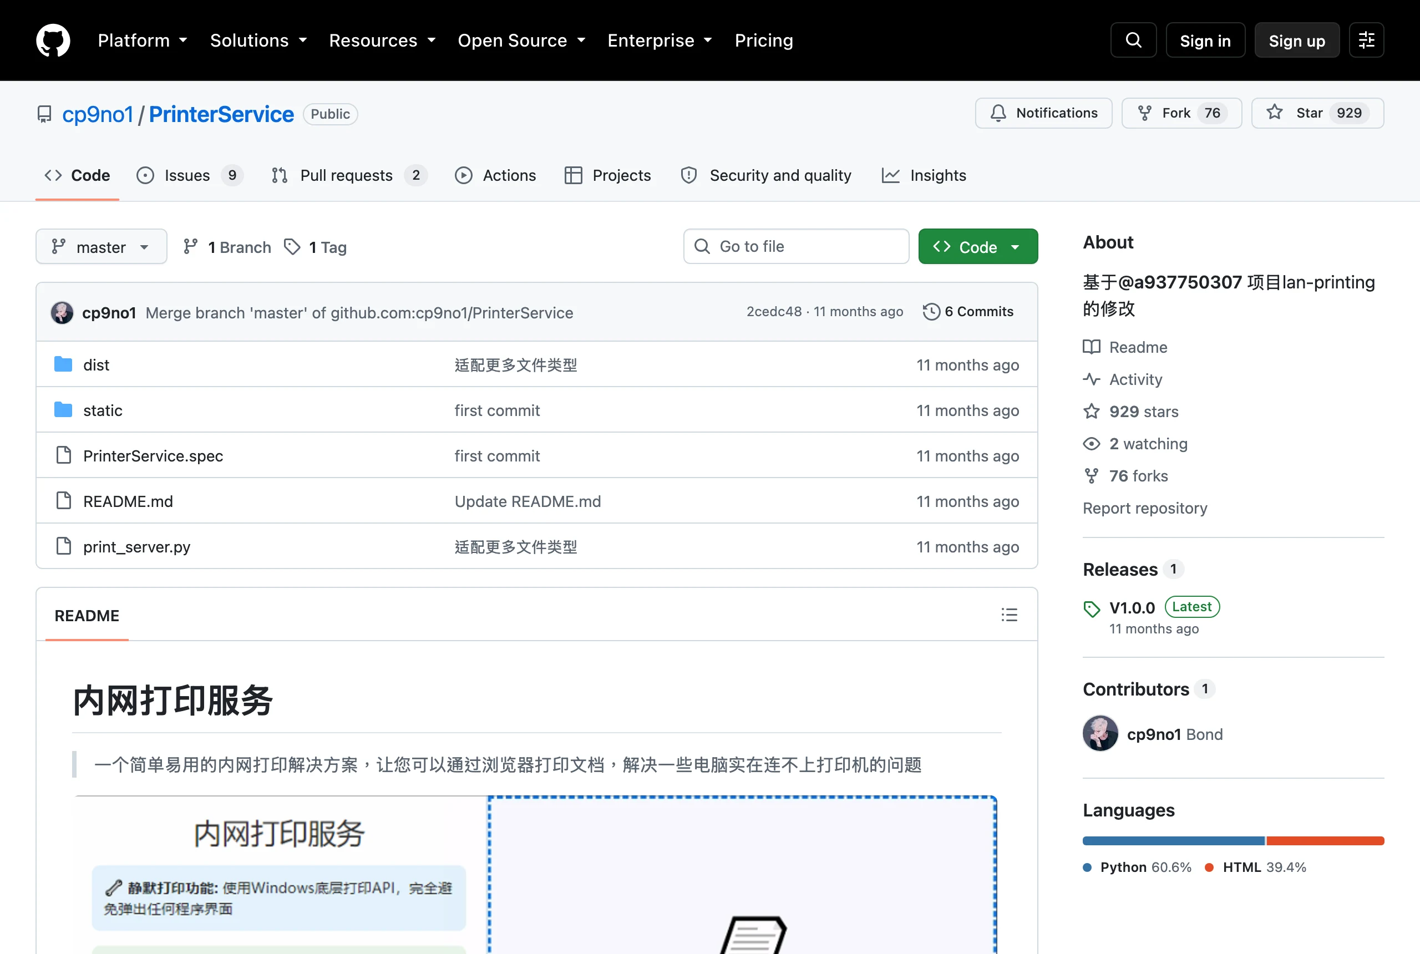This screenshot has height=954, width=1420.
Task: Open the README.md file
Action: point(128,501)
